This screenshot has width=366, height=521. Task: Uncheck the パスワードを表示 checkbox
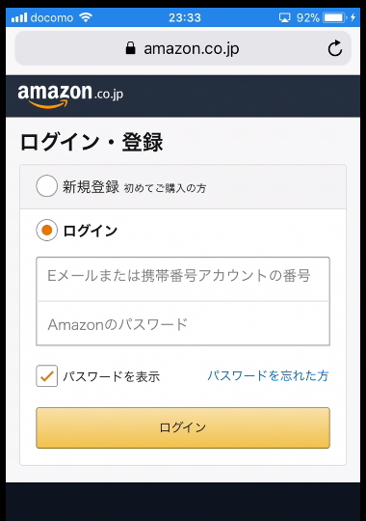point(47,376)
